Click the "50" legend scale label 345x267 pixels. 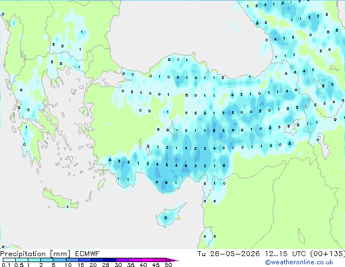click(168, 265)
